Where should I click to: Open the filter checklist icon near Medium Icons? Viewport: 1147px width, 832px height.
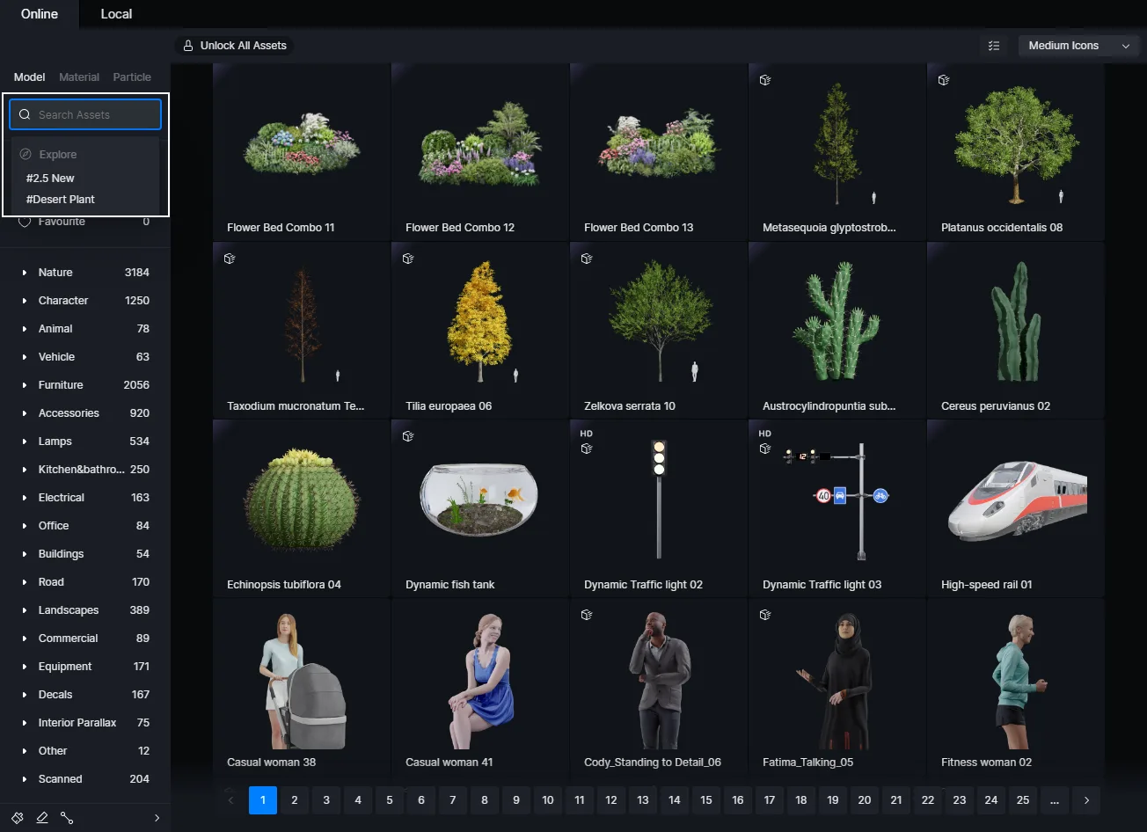point(993,45)
